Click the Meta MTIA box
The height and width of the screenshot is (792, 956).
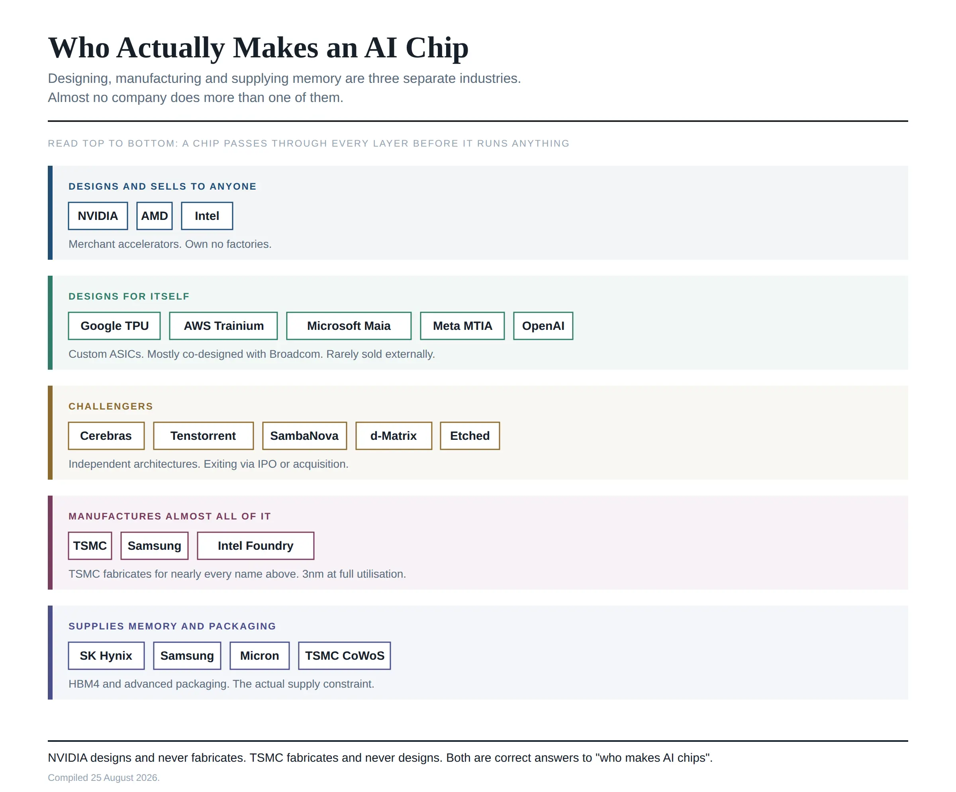(x=462, y=326)
